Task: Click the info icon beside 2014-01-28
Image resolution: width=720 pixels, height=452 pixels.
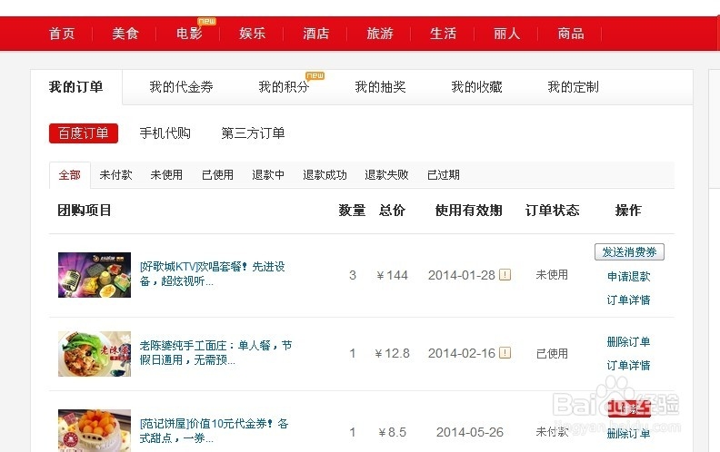Action: [x=505, y=275]
